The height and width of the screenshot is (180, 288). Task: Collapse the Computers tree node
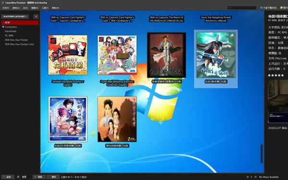click(3, 27)
